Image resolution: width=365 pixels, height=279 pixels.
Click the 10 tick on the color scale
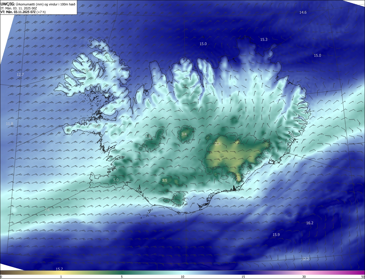182,277
